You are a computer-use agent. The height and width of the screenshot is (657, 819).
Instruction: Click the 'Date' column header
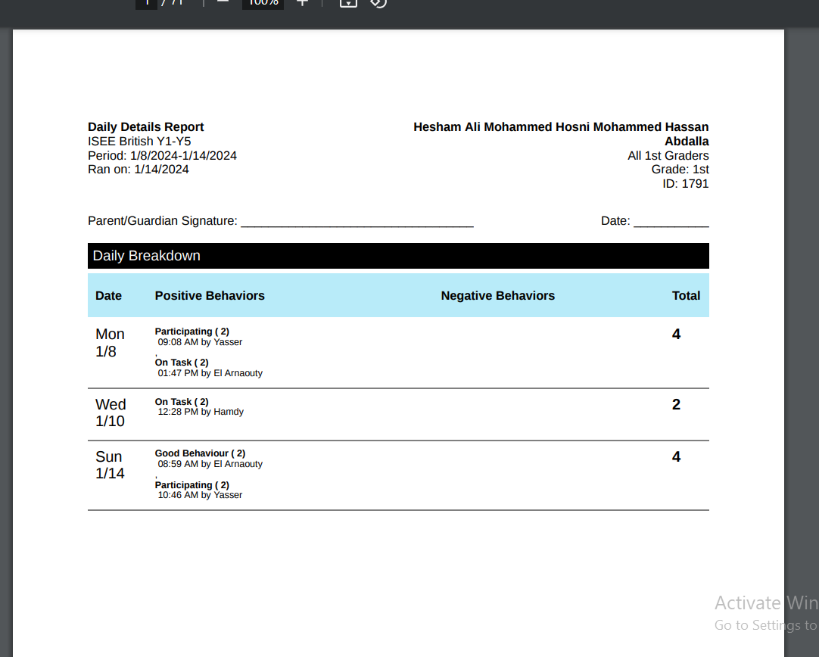tap(109, 296)
